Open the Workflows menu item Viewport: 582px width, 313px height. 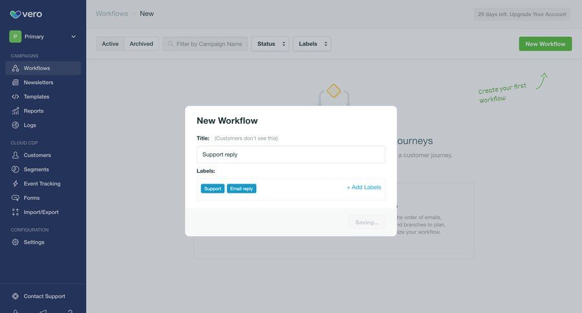coord(43,68)
